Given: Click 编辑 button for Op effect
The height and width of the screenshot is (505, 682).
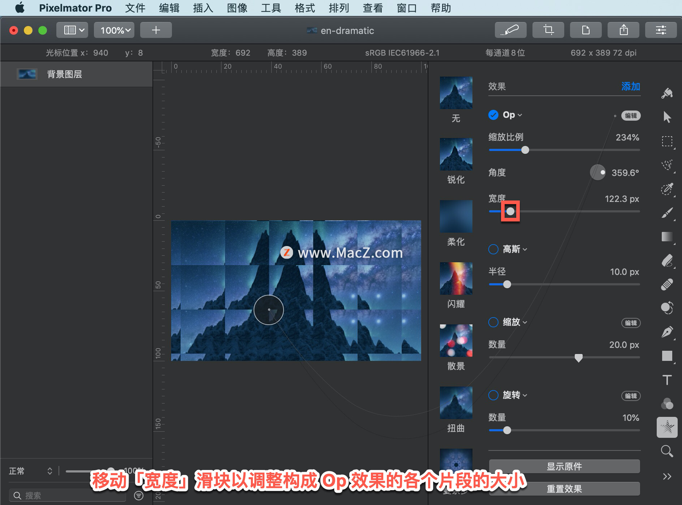Looking at the screenshot, I should (631, 116).
